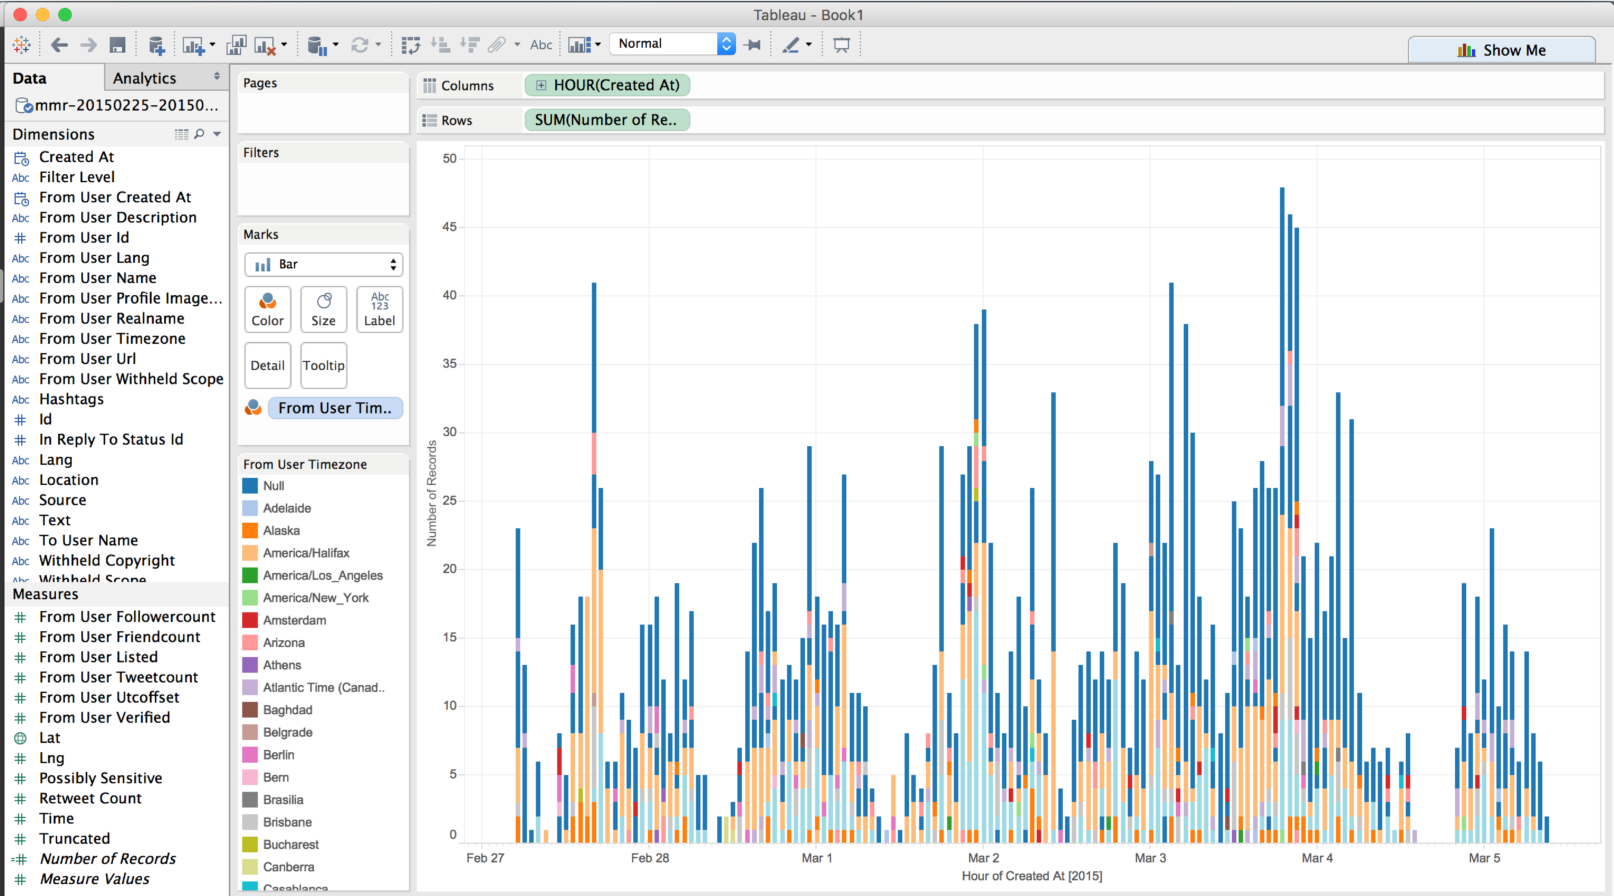This screenshot has height=896, width=1614.
Task: Open the Data/Analytics pane switcher arrows
Action: click(217, 77)
